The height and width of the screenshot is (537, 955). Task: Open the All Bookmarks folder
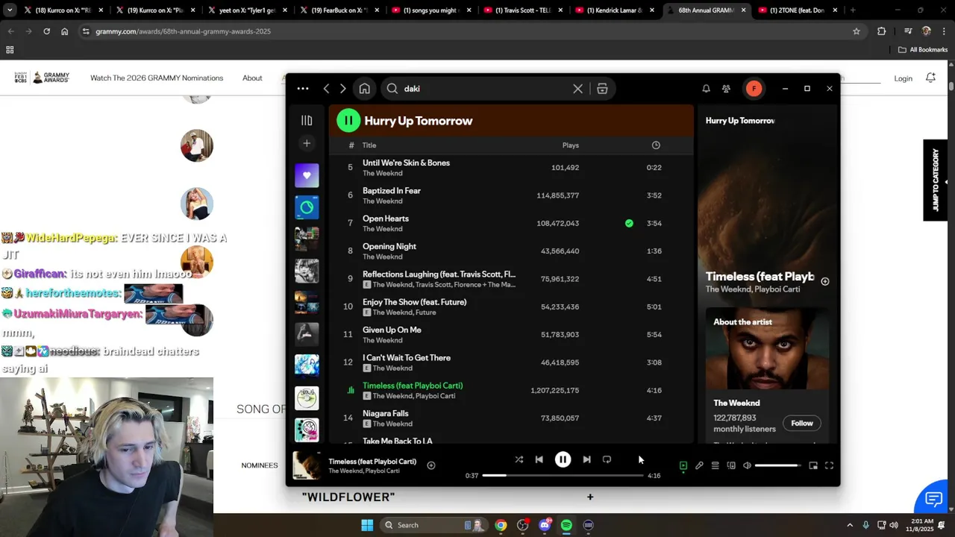coord(923,50)
